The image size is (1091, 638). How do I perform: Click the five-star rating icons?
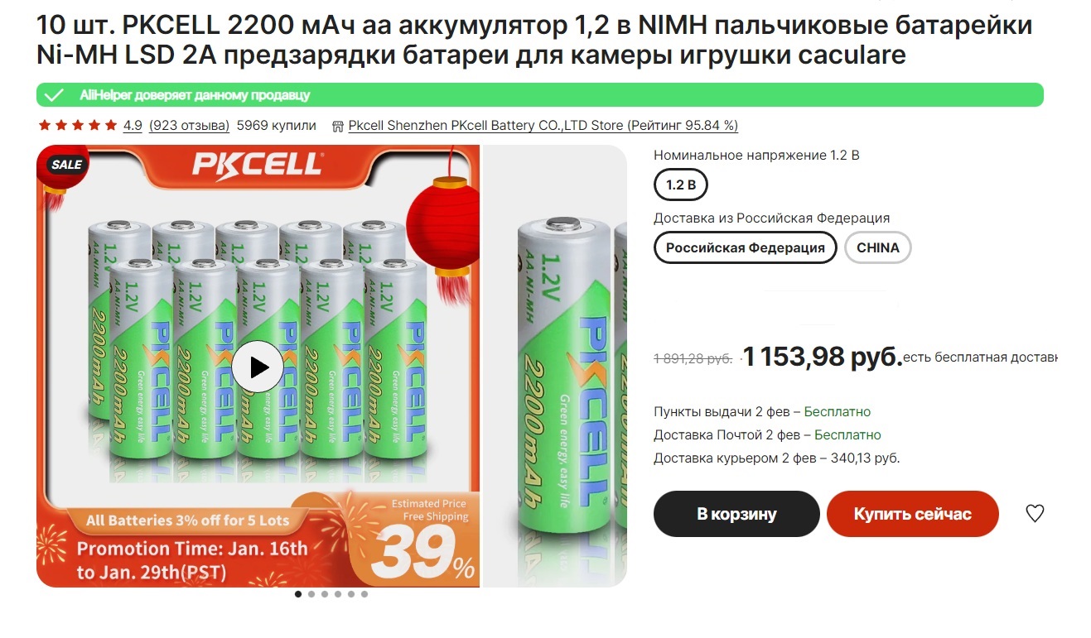(x=78, y=126)
